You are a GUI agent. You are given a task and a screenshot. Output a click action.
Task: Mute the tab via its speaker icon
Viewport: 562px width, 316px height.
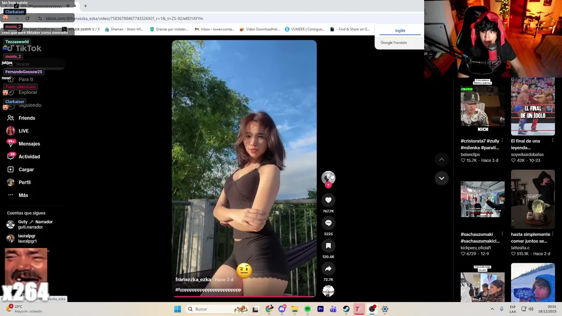[68, 6]
